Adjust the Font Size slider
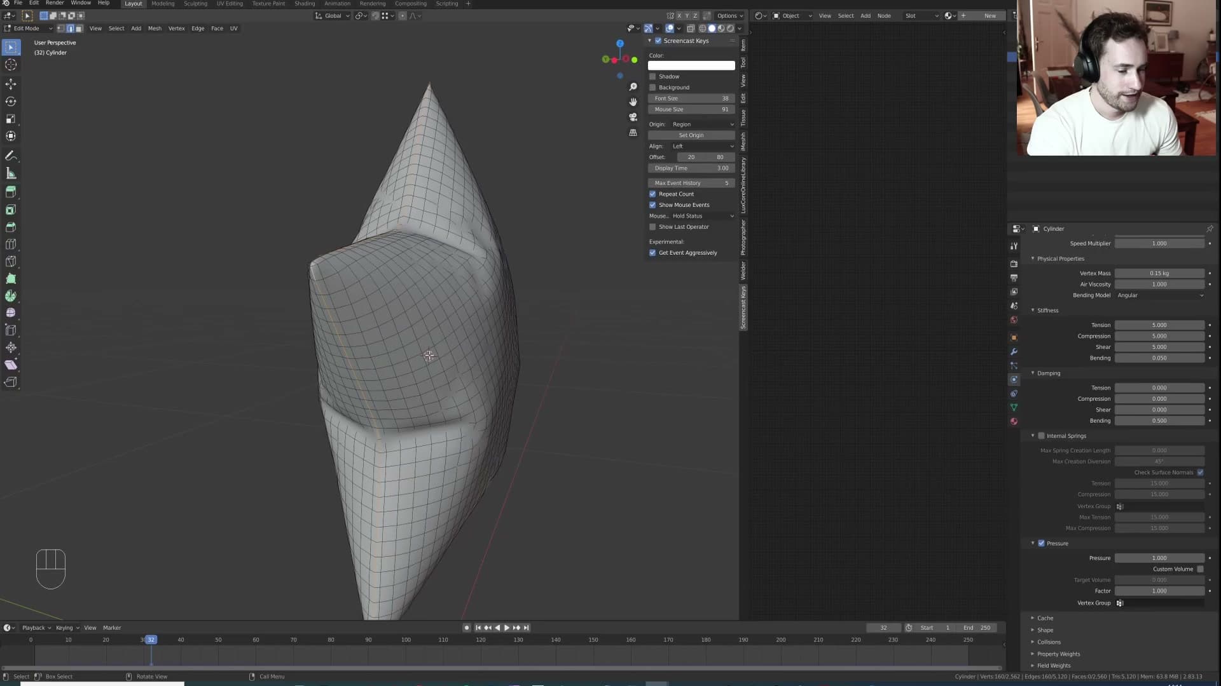Viewport: 1221px width, 686px height. pyautogui.click(x=691, y=98)
